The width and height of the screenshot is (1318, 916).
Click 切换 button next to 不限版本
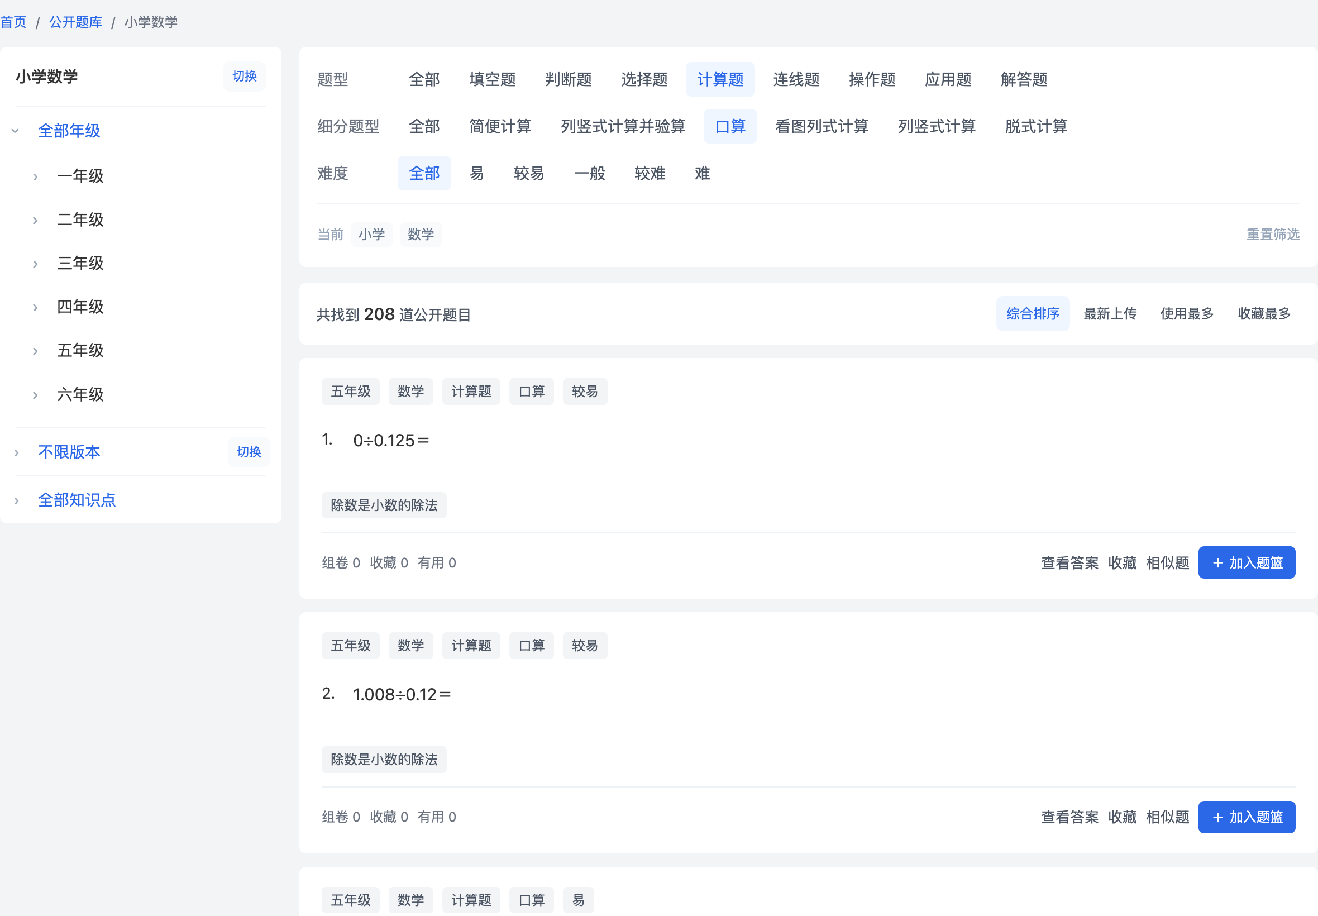(x=249, y=452)
